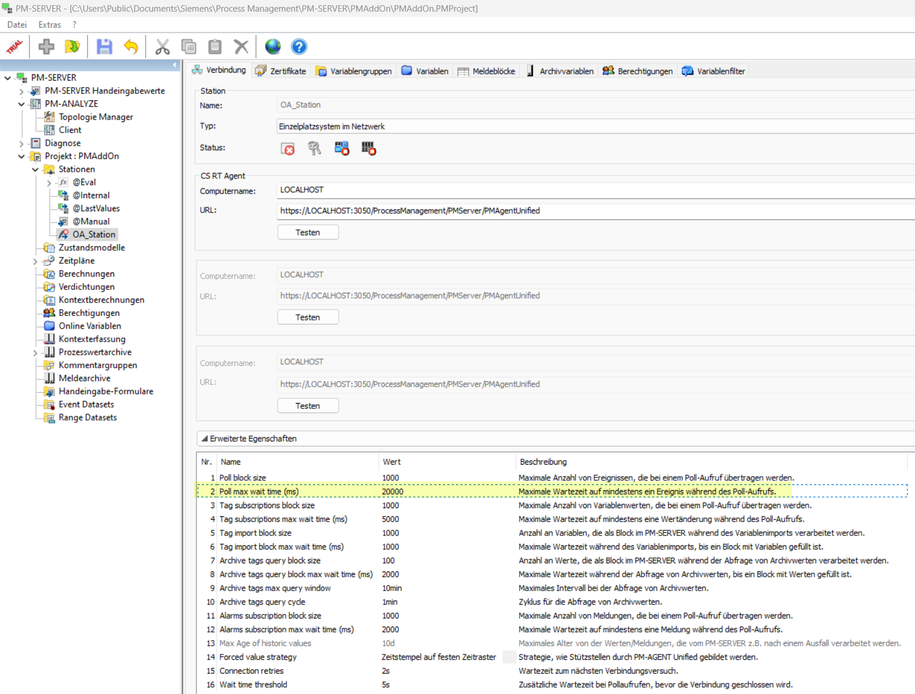Switch to the Variablengruppen tab

coord(354,71)
